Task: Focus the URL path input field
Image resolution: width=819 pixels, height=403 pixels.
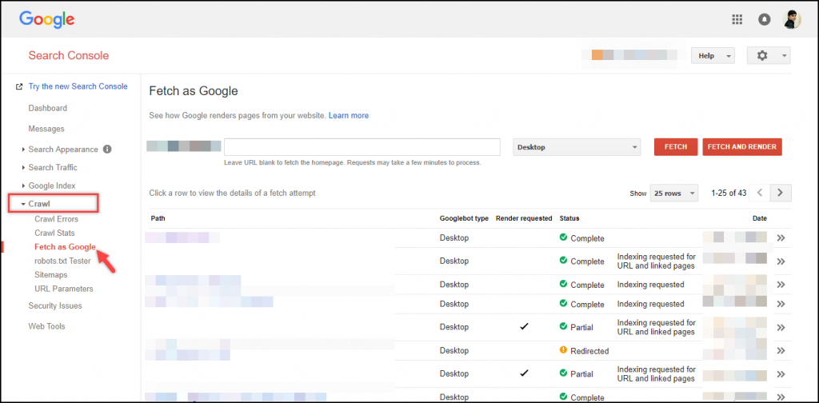Action: (x=362, y=147)
